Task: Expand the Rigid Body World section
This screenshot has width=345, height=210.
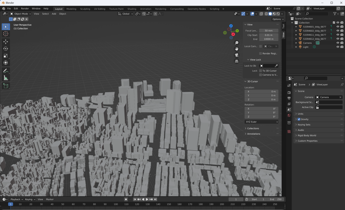Action: click(x=307, y=135)
